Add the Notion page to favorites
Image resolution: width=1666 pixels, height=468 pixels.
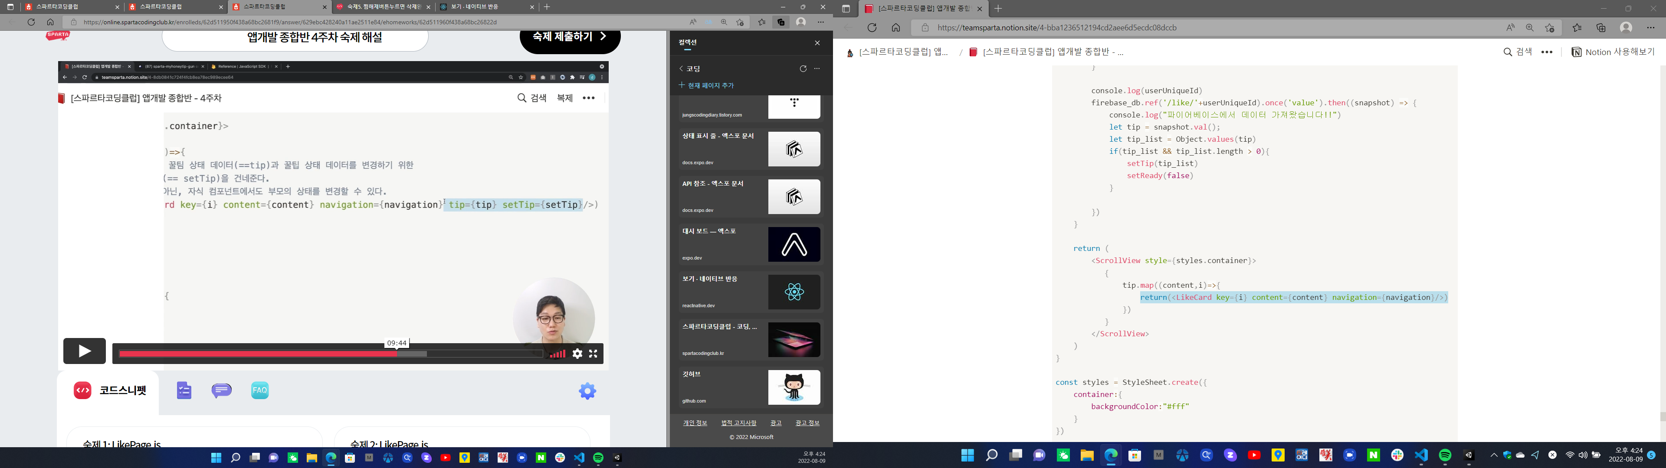point(1550,28)
